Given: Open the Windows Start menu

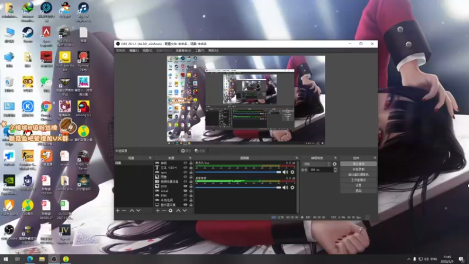Looking at the screenshot, I should (x=6, y=259).
